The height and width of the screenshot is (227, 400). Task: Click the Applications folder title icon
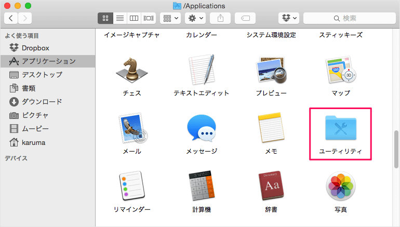(177, 6)
